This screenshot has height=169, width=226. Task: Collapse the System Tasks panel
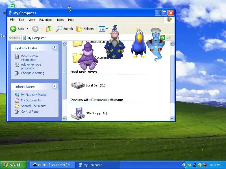coord(54,48)
